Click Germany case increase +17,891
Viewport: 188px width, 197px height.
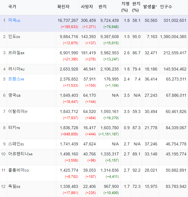[70, 193]
